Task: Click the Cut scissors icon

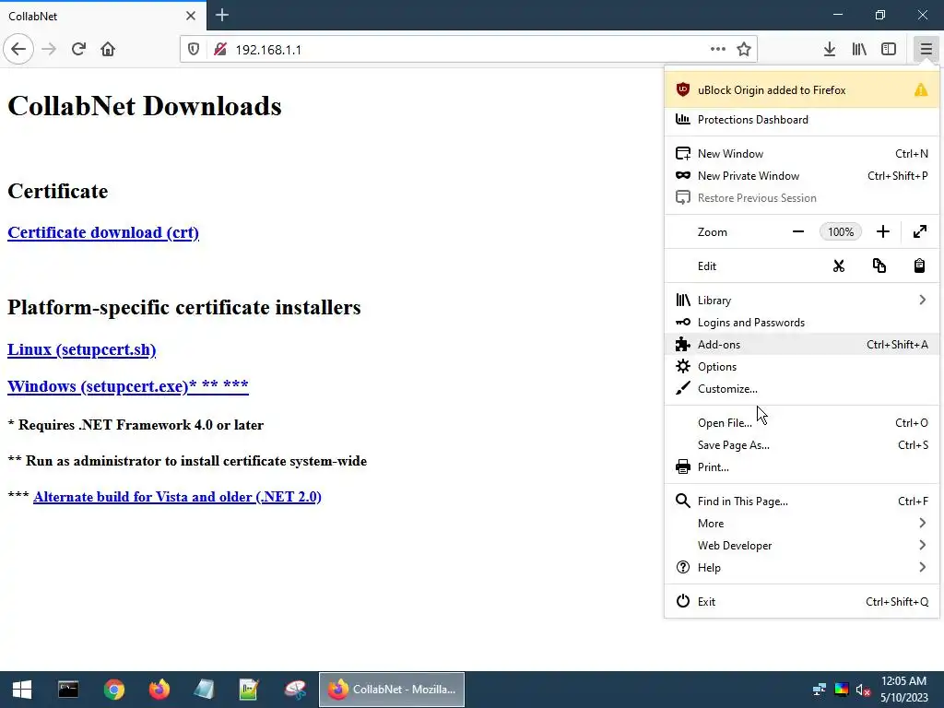Action: point(839,266)
